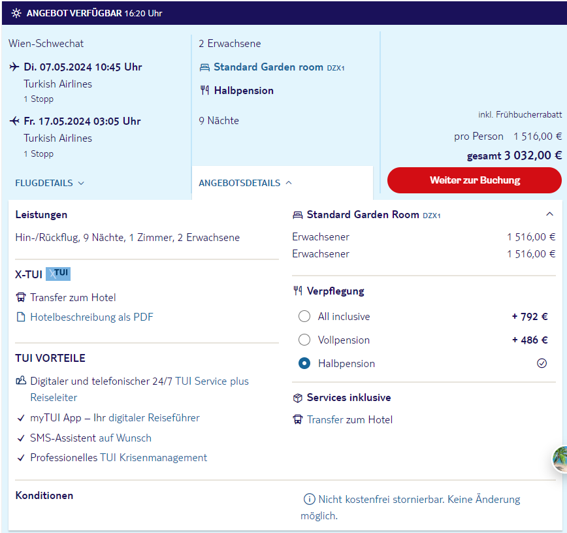
Task: Click '+ 792 €' All inclusive surcharge
Action: point(530,317)
